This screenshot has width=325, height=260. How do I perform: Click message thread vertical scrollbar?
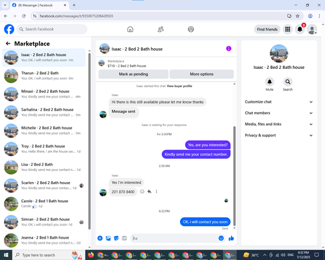(x=234, y=176)
